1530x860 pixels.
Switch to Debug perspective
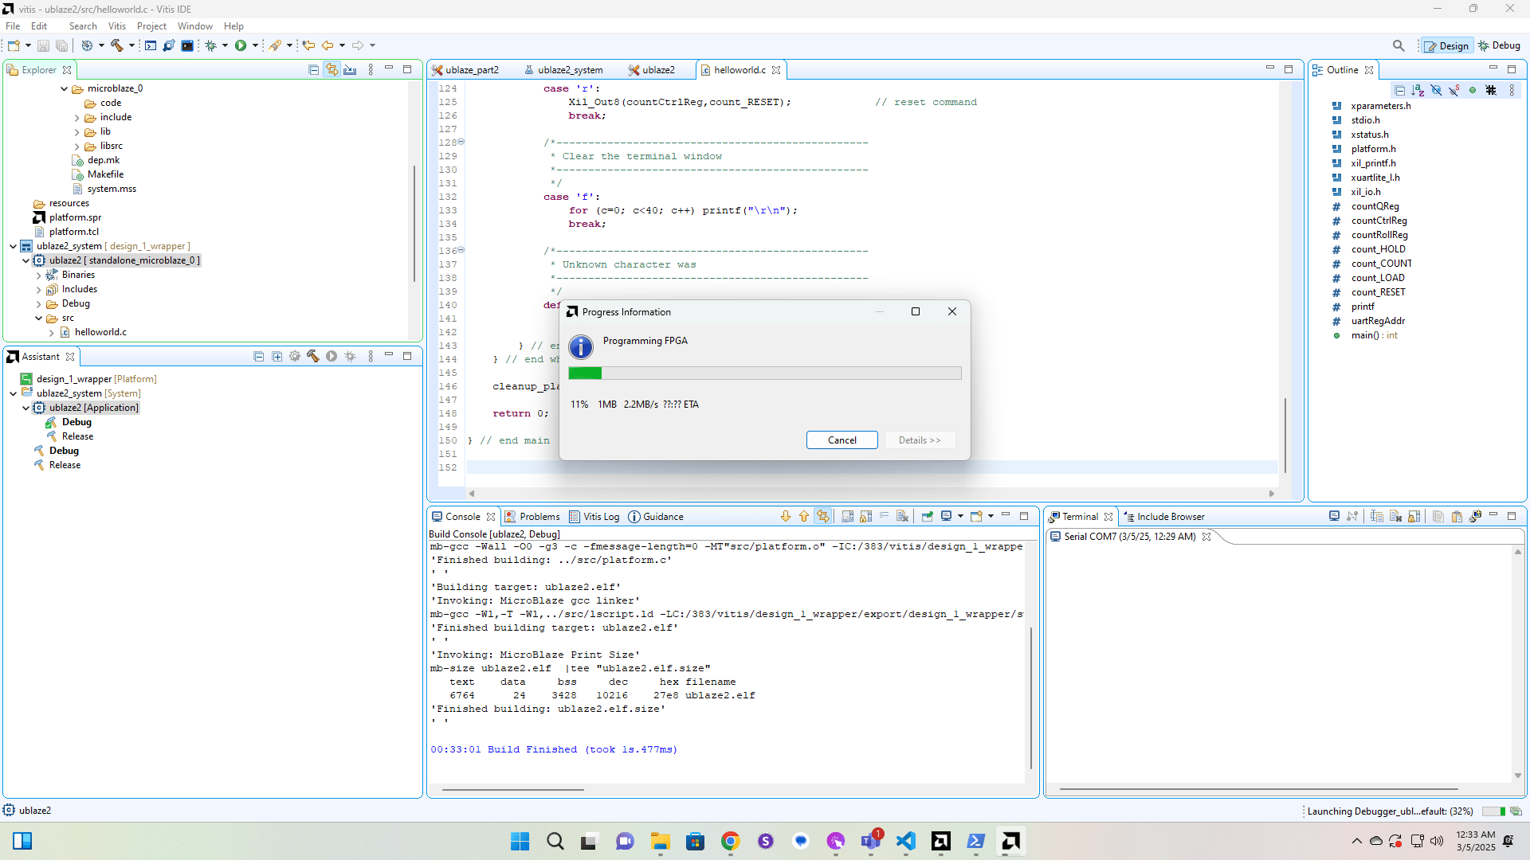[x=1499, y=45]
